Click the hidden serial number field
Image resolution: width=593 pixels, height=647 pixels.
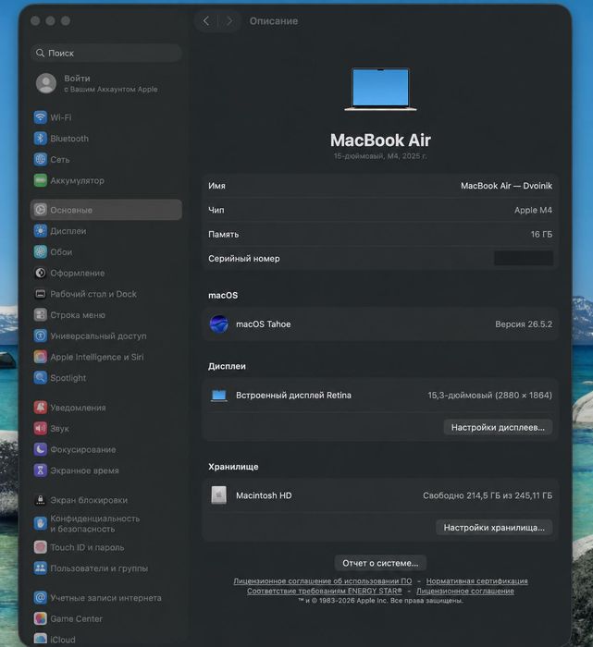(x=524, y=258)
